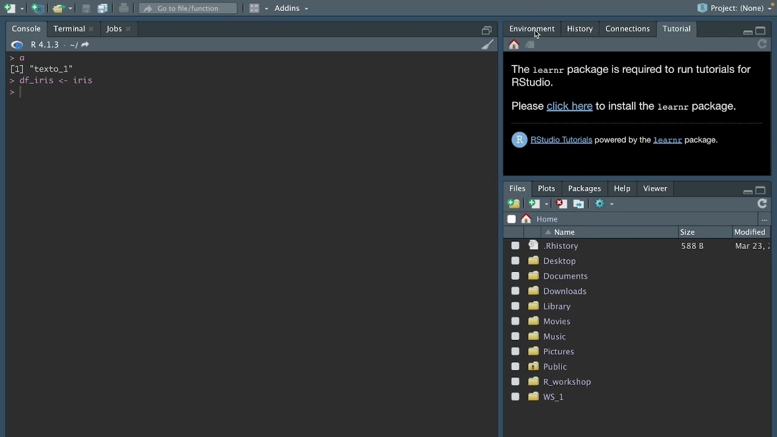Click the view current working directory arrow

tap(85, 45)
